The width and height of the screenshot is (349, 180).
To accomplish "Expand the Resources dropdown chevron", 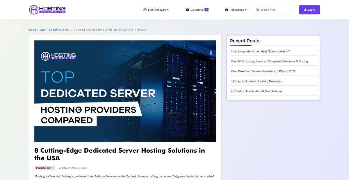I will [246, 10].
